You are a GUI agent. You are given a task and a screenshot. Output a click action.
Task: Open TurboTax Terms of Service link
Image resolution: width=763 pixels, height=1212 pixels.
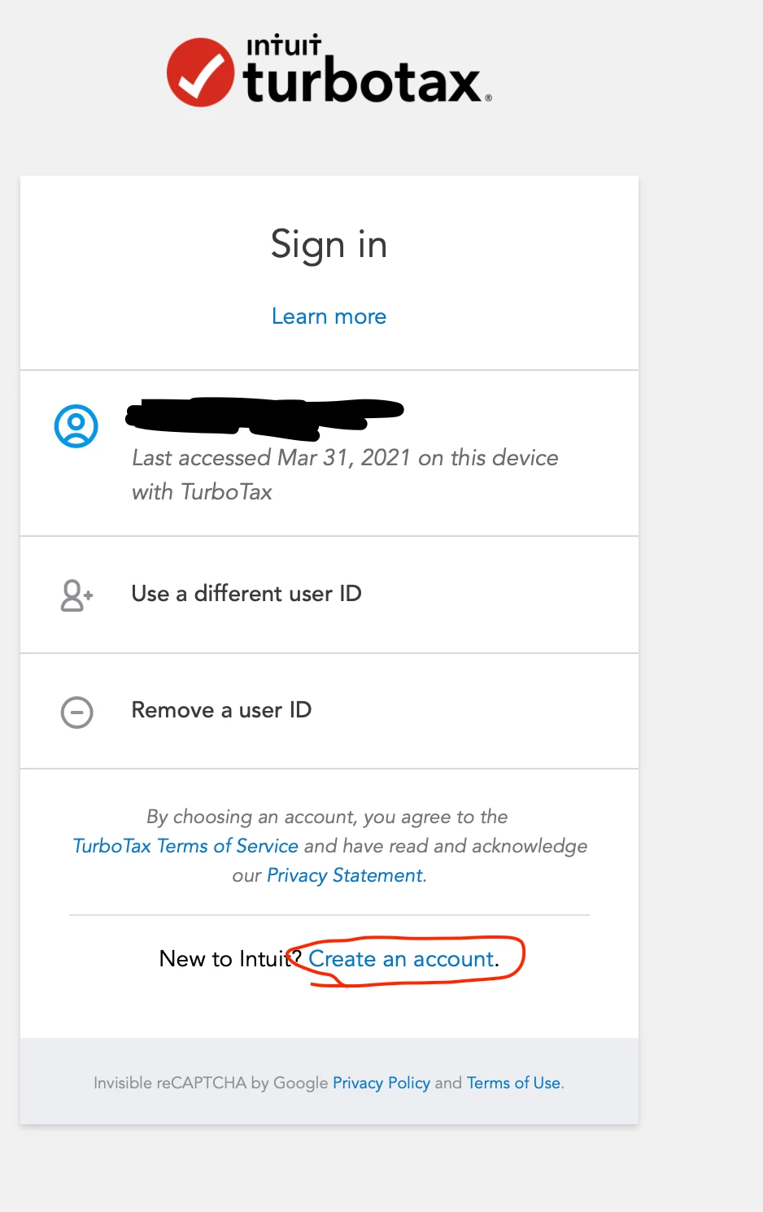click(185, 846)
